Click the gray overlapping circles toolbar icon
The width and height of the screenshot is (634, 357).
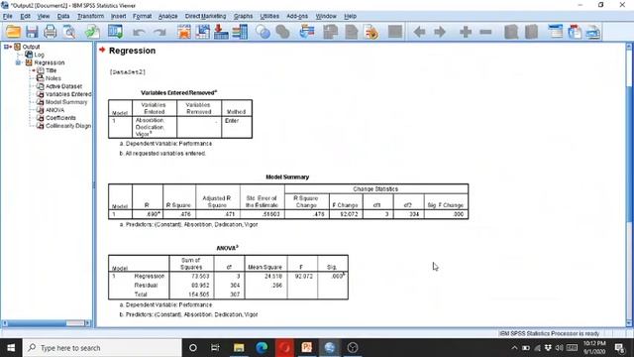(x=282, y=32)
